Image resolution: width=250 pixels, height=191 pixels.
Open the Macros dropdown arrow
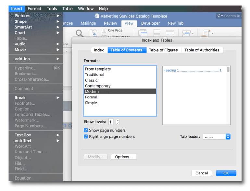[212, 33]
